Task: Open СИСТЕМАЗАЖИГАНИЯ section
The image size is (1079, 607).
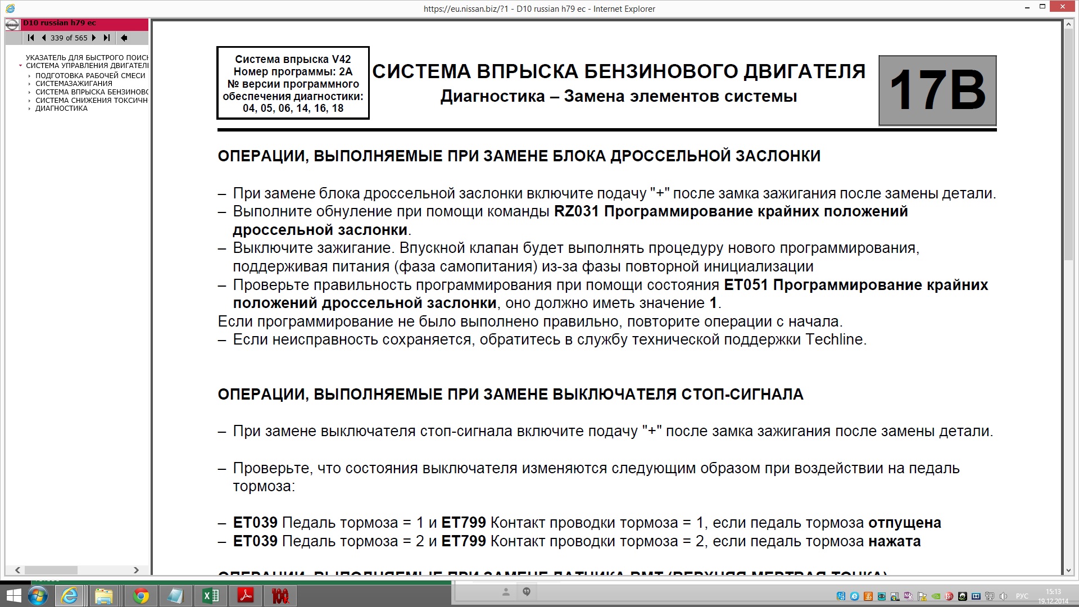Action: [74, 83]
